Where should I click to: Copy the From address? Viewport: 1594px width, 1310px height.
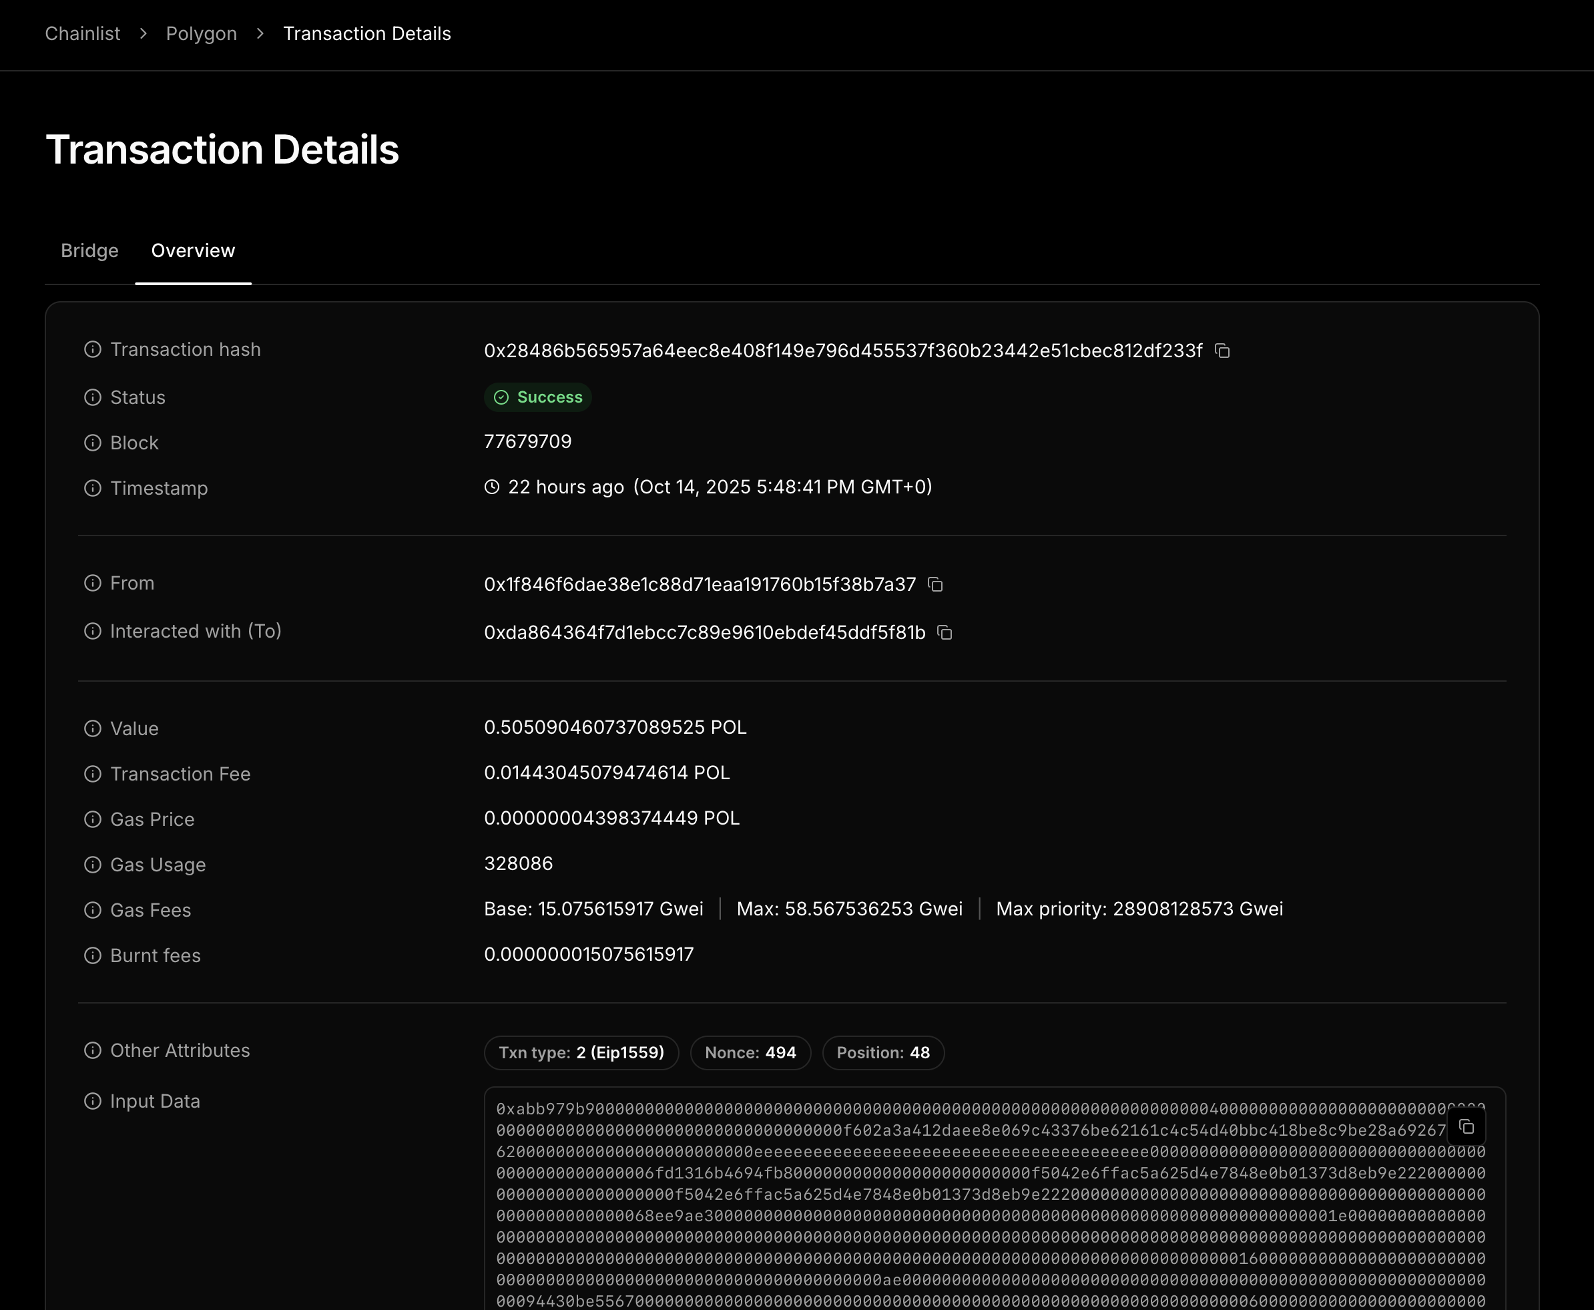click(935, 585)
